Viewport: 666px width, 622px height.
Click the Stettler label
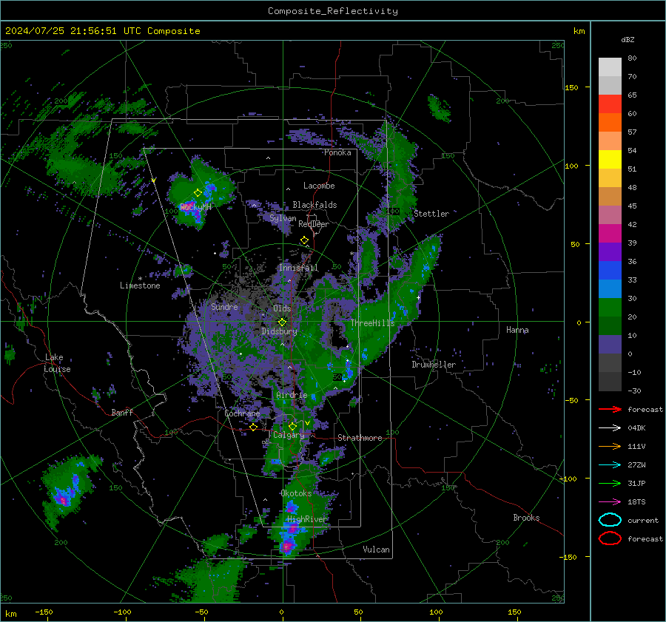click(431, 214)
